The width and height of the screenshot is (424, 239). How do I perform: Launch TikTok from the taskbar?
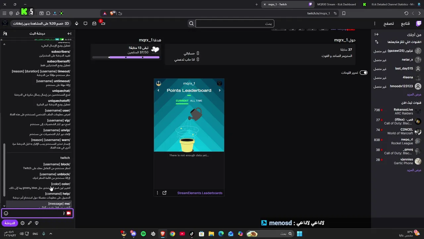[x=192, y=234]
